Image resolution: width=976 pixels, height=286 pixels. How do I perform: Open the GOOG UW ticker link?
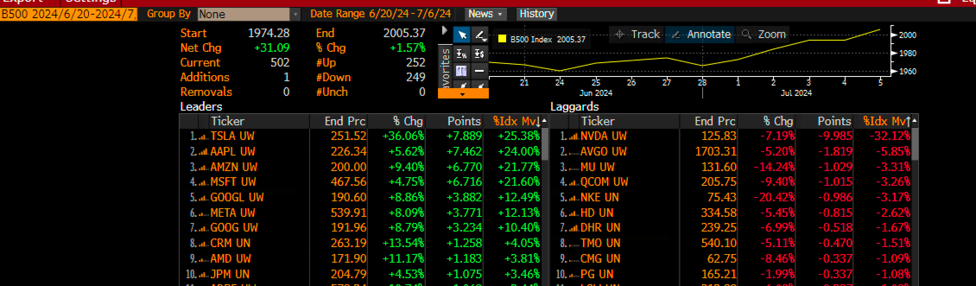(x=234, y=228)
